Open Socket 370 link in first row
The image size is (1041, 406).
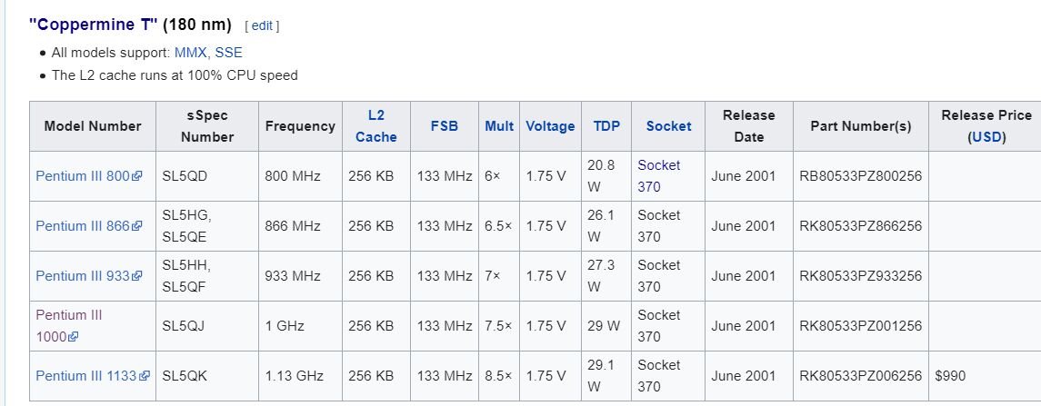point(658,176)
